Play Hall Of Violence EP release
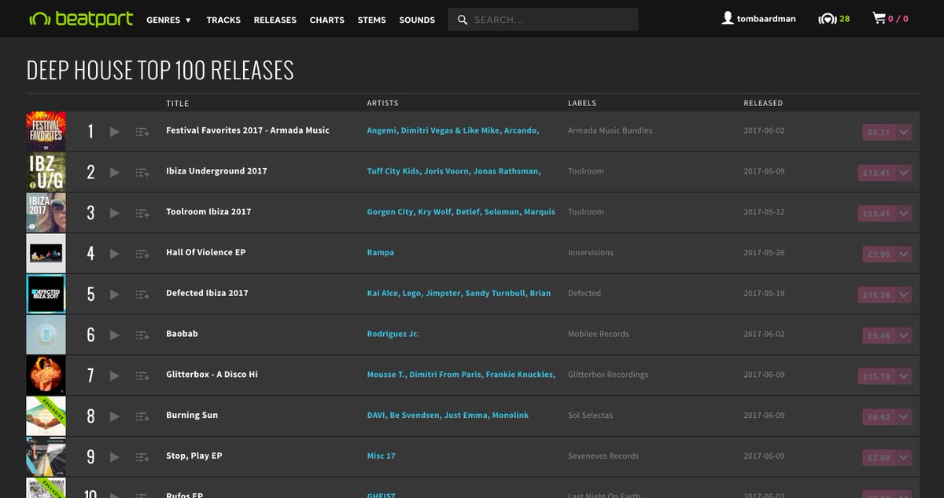Image resolution: width=944 pixels, height=498 pixels. (115, 254)
